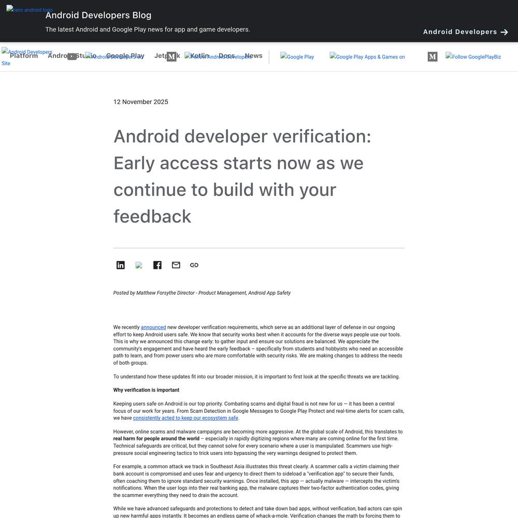518x518 pixels.
Task: Go to the Docs navigation item
Action: tap(226, 56)
